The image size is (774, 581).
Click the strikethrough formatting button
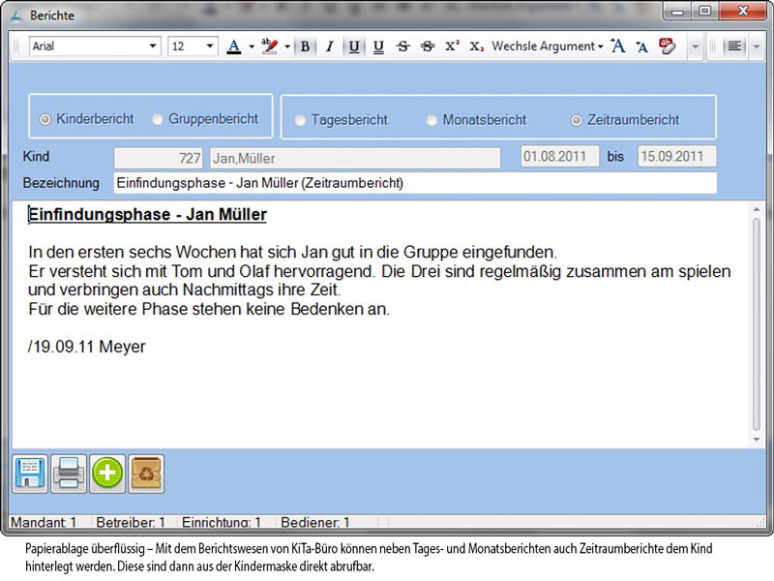[402, 46]
